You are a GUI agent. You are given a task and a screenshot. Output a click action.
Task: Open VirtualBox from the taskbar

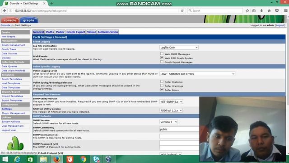108,159
